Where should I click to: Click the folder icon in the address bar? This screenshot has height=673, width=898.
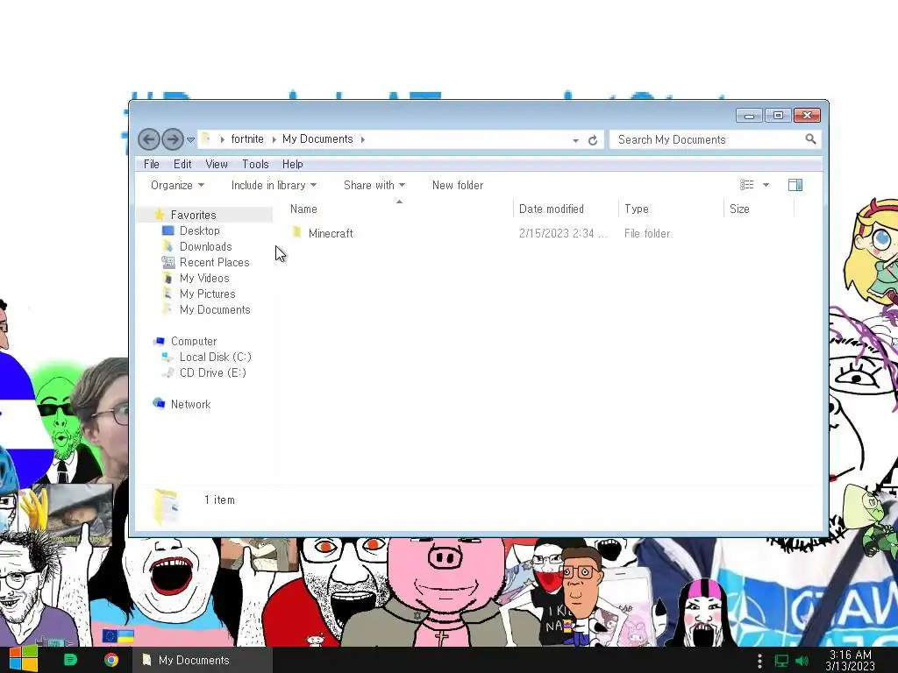[x=206, y=138]
